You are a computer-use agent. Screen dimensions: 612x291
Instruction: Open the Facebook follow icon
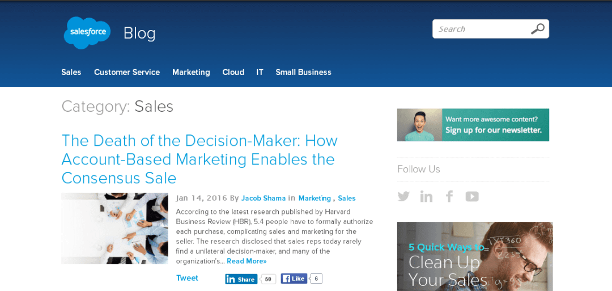449,196
